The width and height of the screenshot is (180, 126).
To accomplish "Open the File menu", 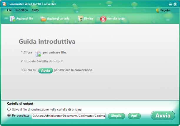I will pos(9,10).
